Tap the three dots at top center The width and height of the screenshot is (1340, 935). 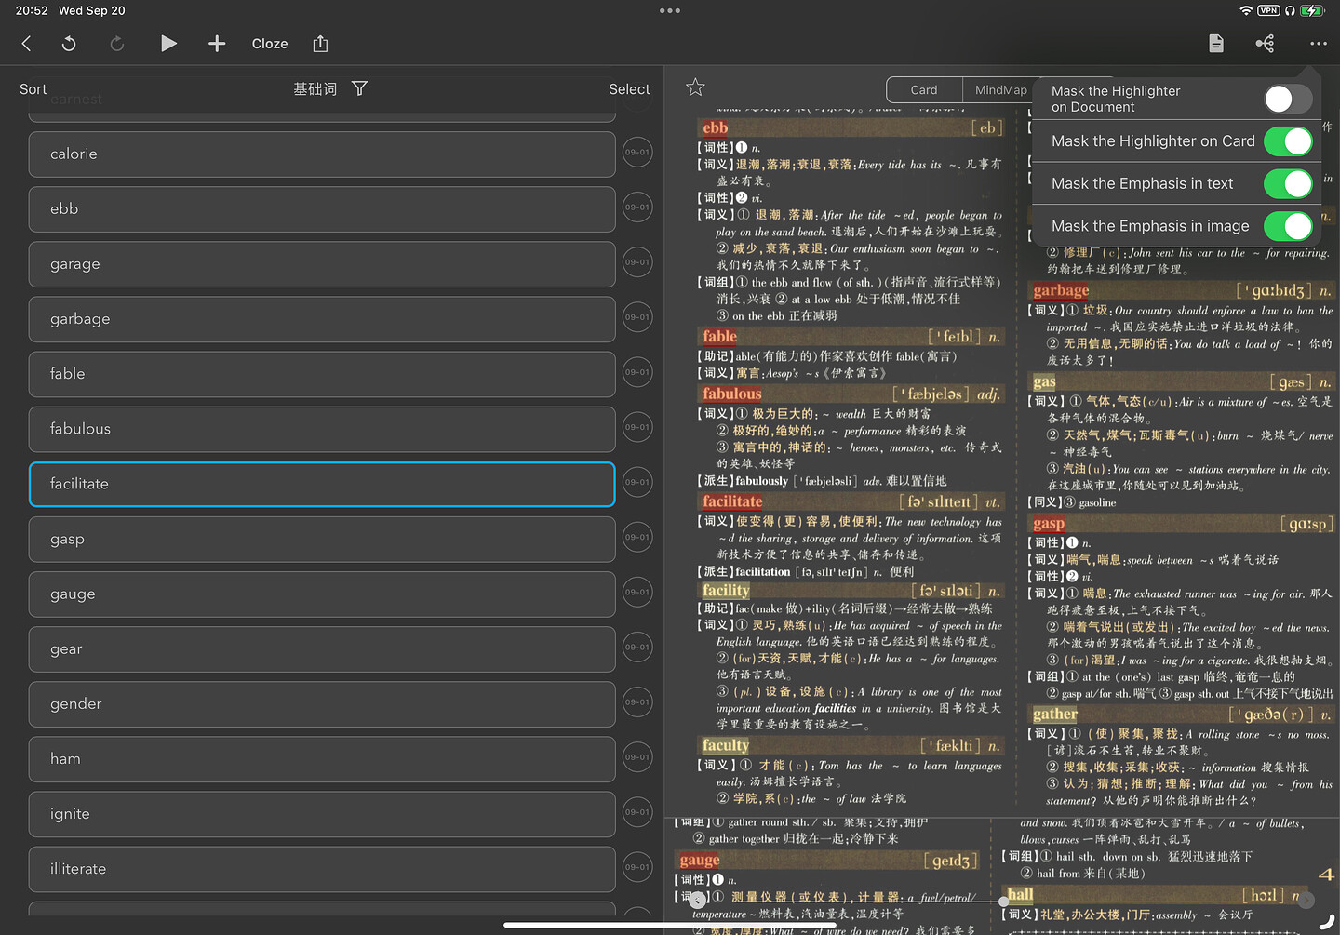tap(670, 11)
